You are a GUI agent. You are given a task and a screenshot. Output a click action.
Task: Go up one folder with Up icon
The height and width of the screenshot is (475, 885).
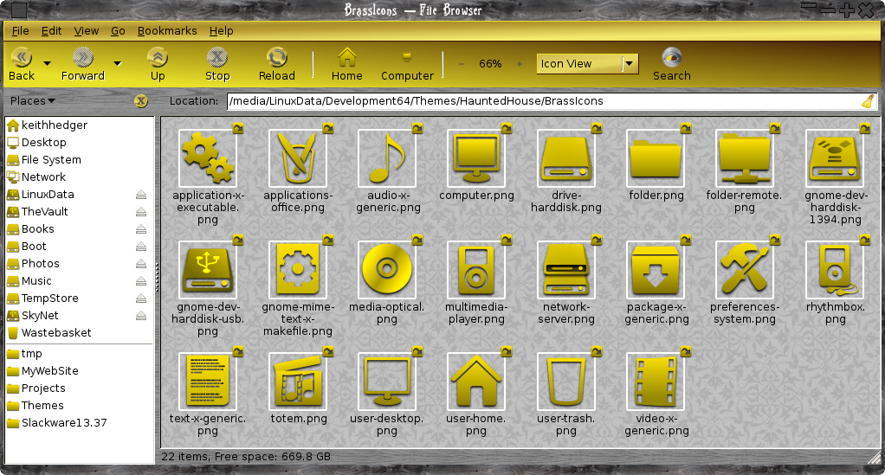158,58
